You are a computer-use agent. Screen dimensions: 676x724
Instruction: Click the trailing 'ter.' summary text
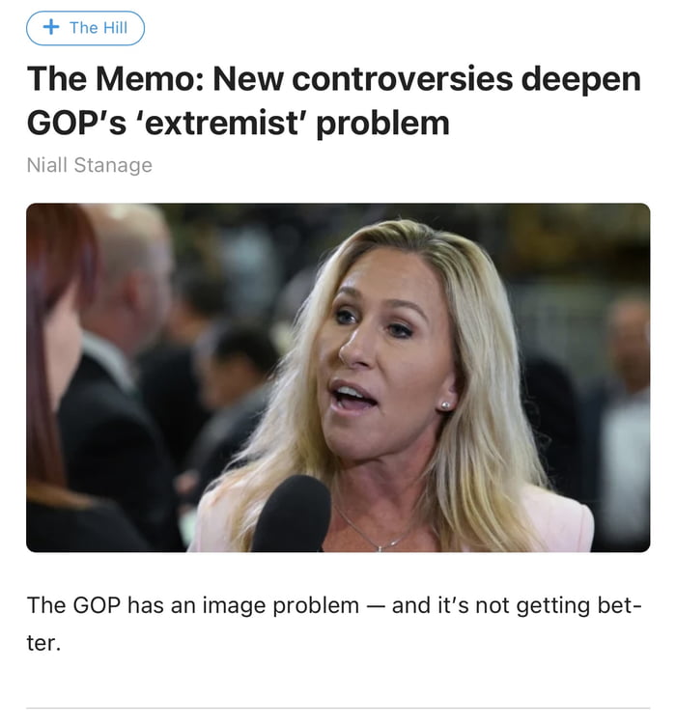click(43, 643)
